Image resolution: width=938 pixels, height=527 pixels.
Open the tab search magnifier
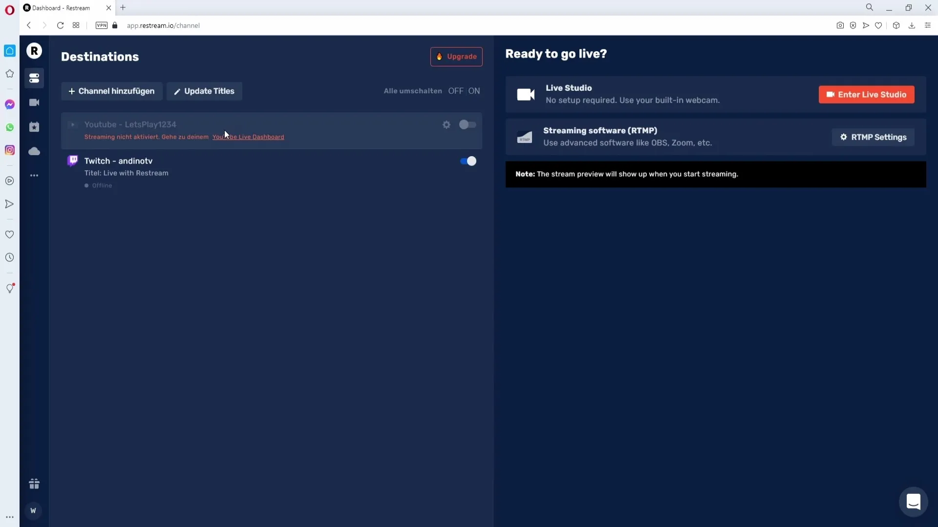coord(870,7)
